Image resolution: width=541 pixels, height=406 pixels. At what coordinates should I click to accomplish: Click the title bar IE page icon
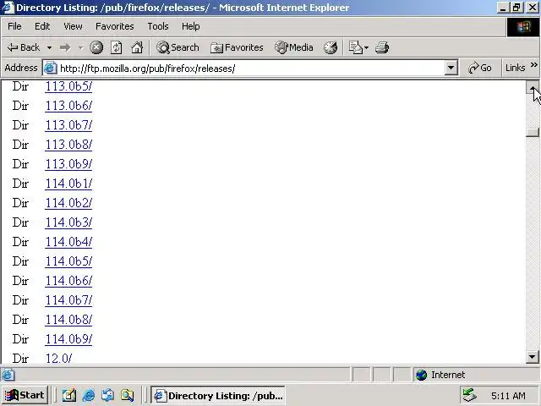8,8
